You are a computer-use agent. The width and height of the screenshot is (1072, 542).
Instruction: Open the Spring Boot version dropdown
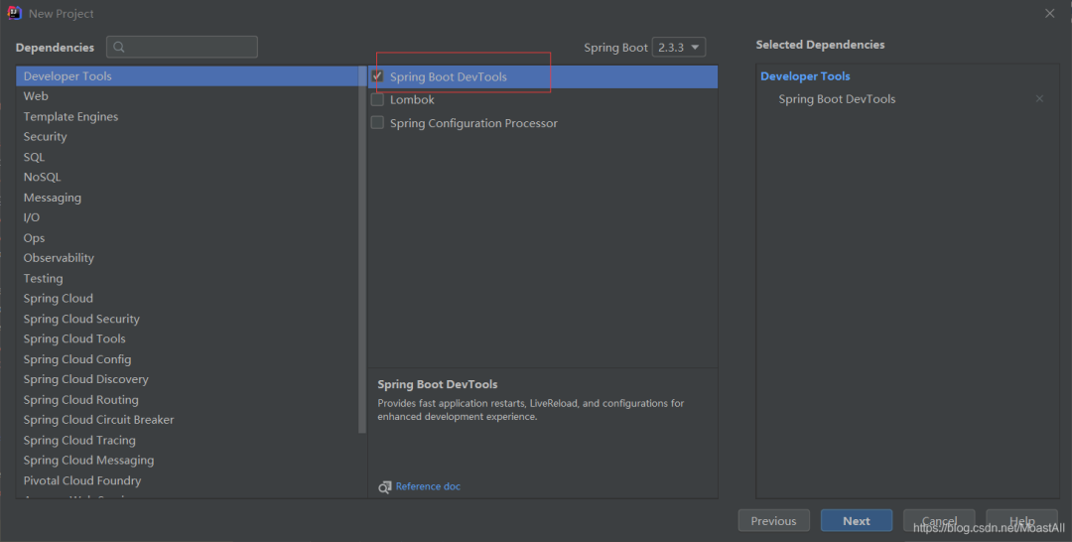click(x=679, y=47)
